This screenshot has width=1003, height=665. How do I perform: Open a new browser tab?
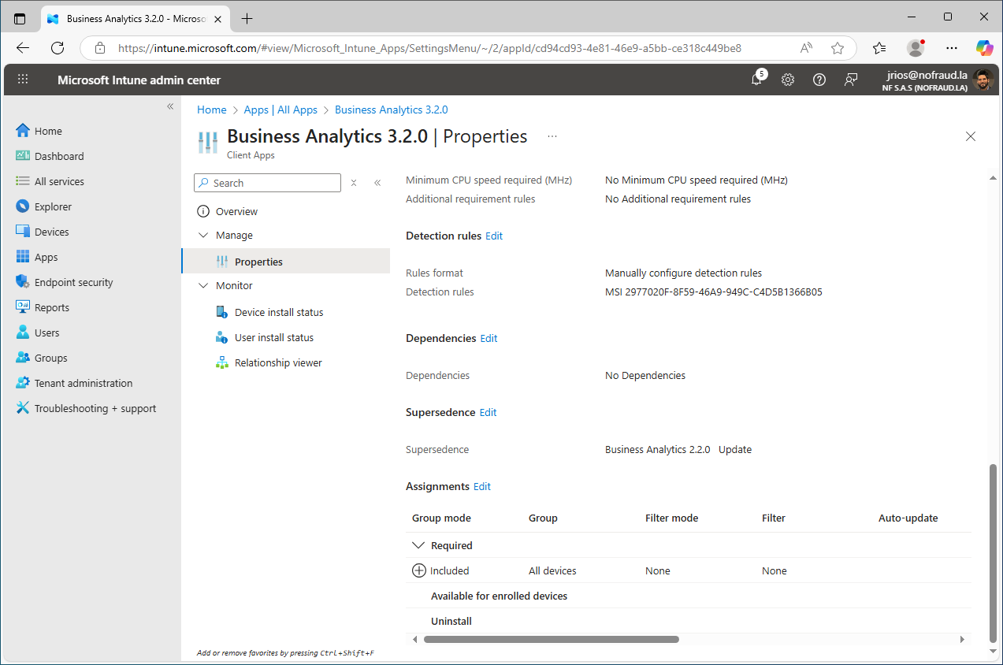click(x=247, y=18)
